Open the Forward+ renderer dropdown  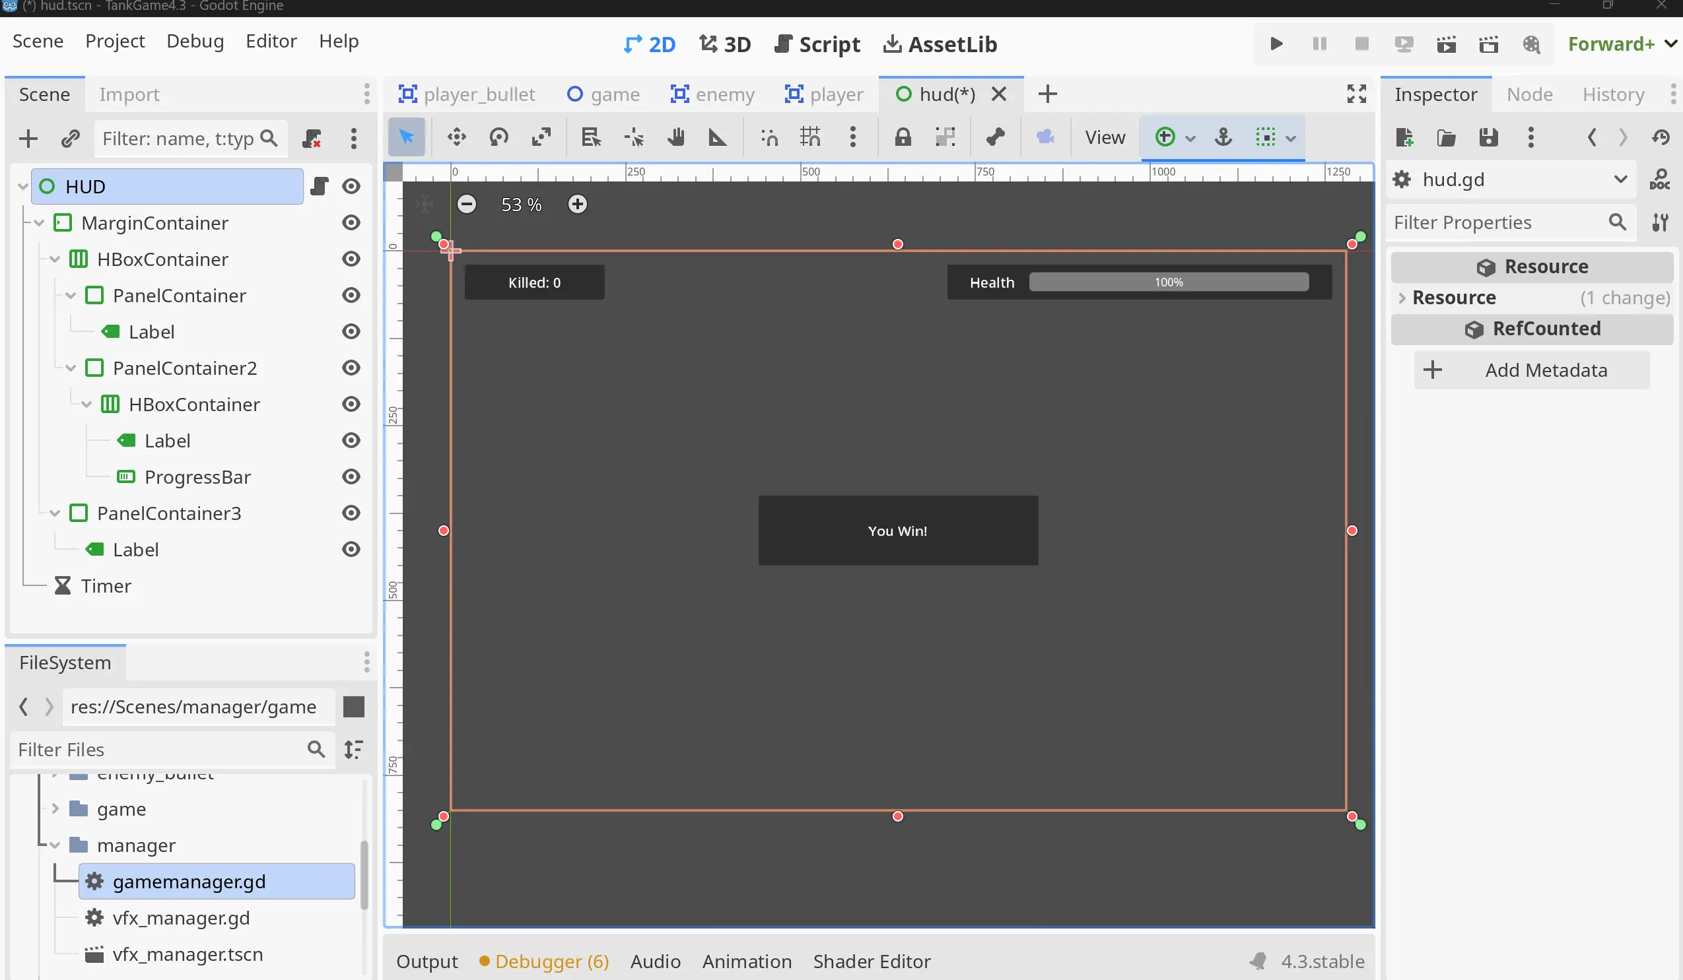click(x=1622, y=44)
